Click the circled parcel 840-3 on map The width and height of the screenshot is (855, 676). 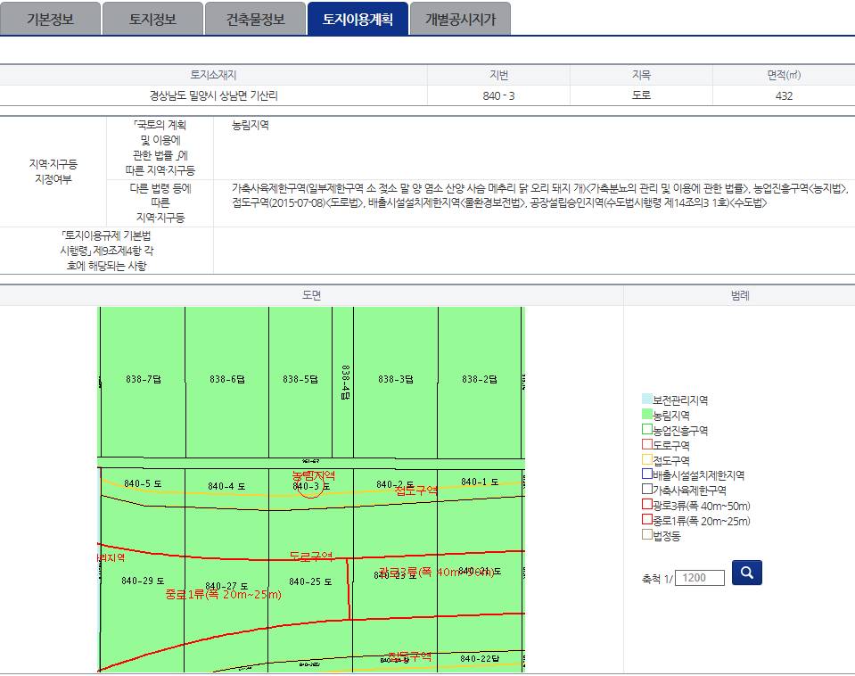pos(310,485)
